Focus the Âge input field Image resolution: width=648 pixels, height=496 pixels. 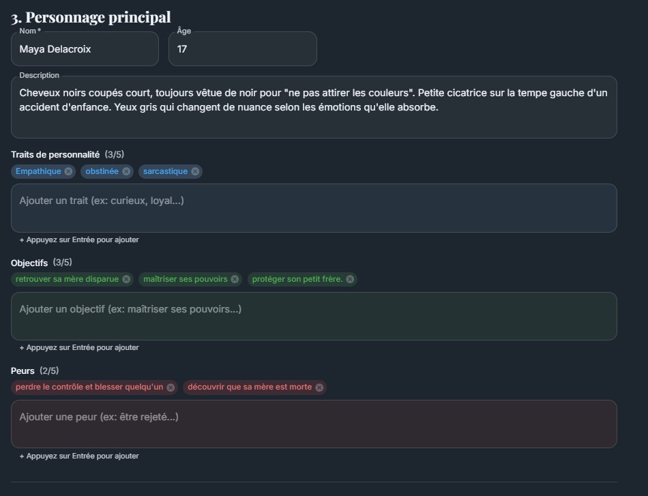[x=242, y=49]
